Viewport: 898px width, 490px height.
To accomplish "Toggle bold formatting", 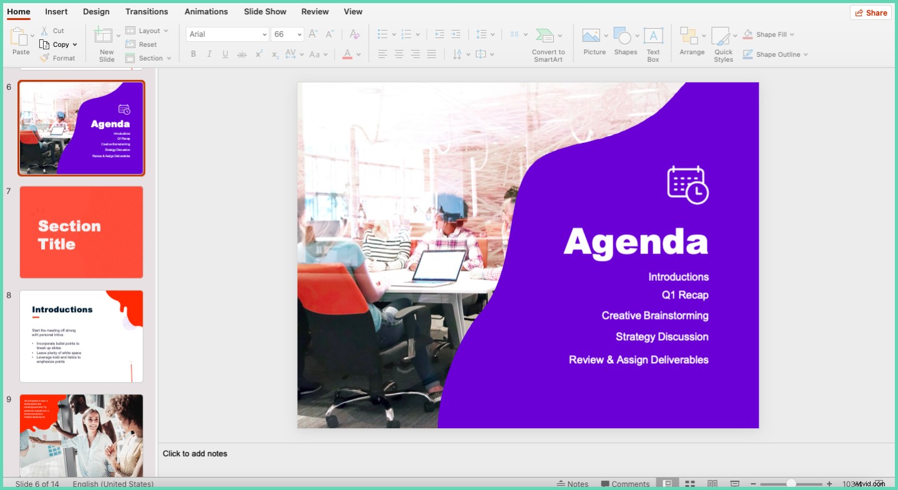I will tap(194, 54).
